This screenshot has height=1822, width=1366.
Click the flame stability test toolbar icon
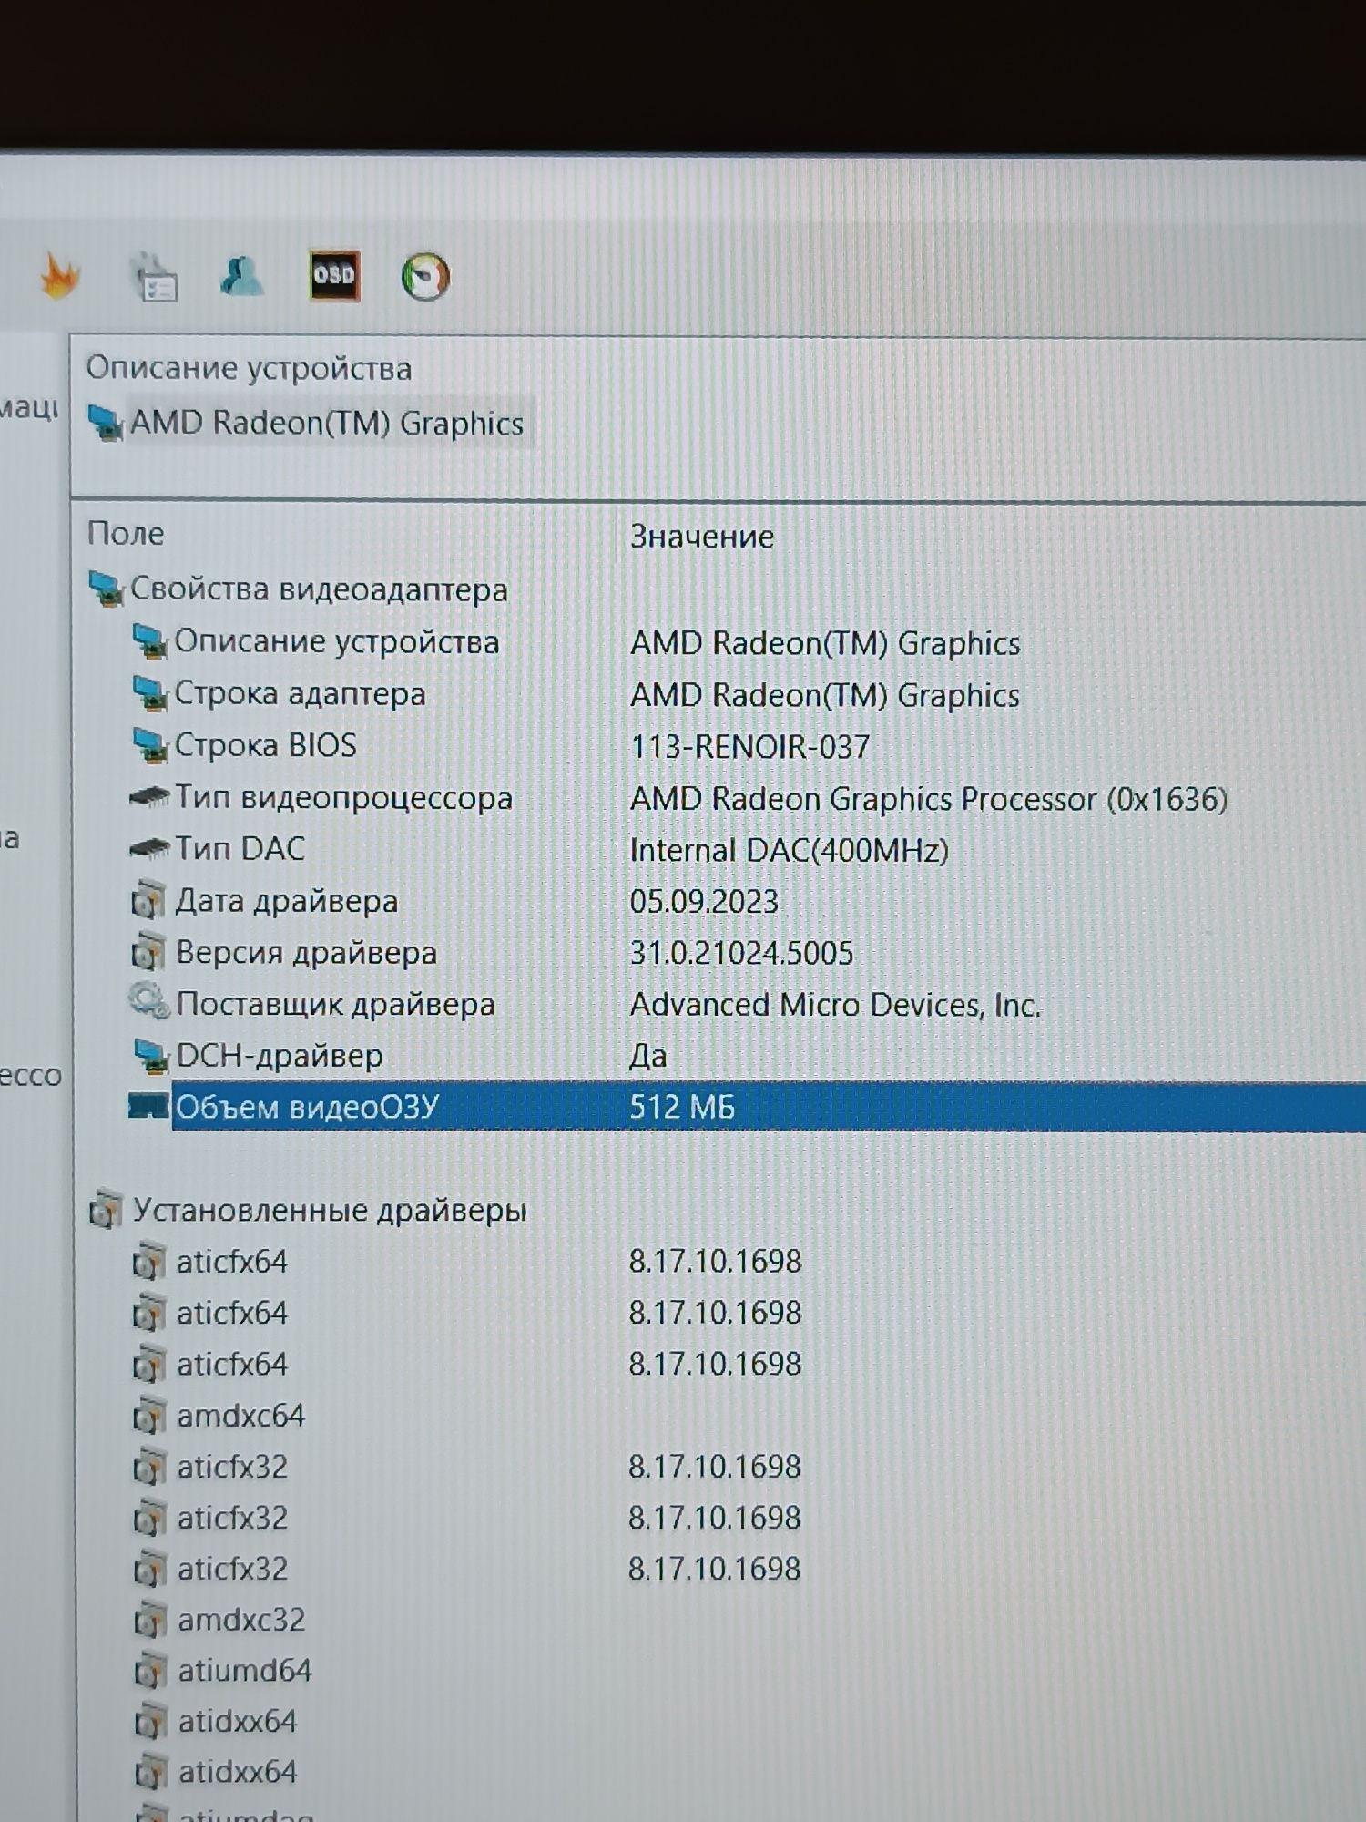[60, 277]
